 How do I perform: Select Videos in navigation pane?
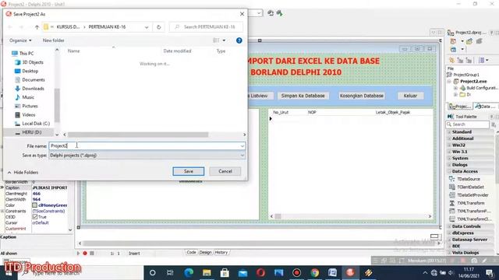click(x=29, y=114)
